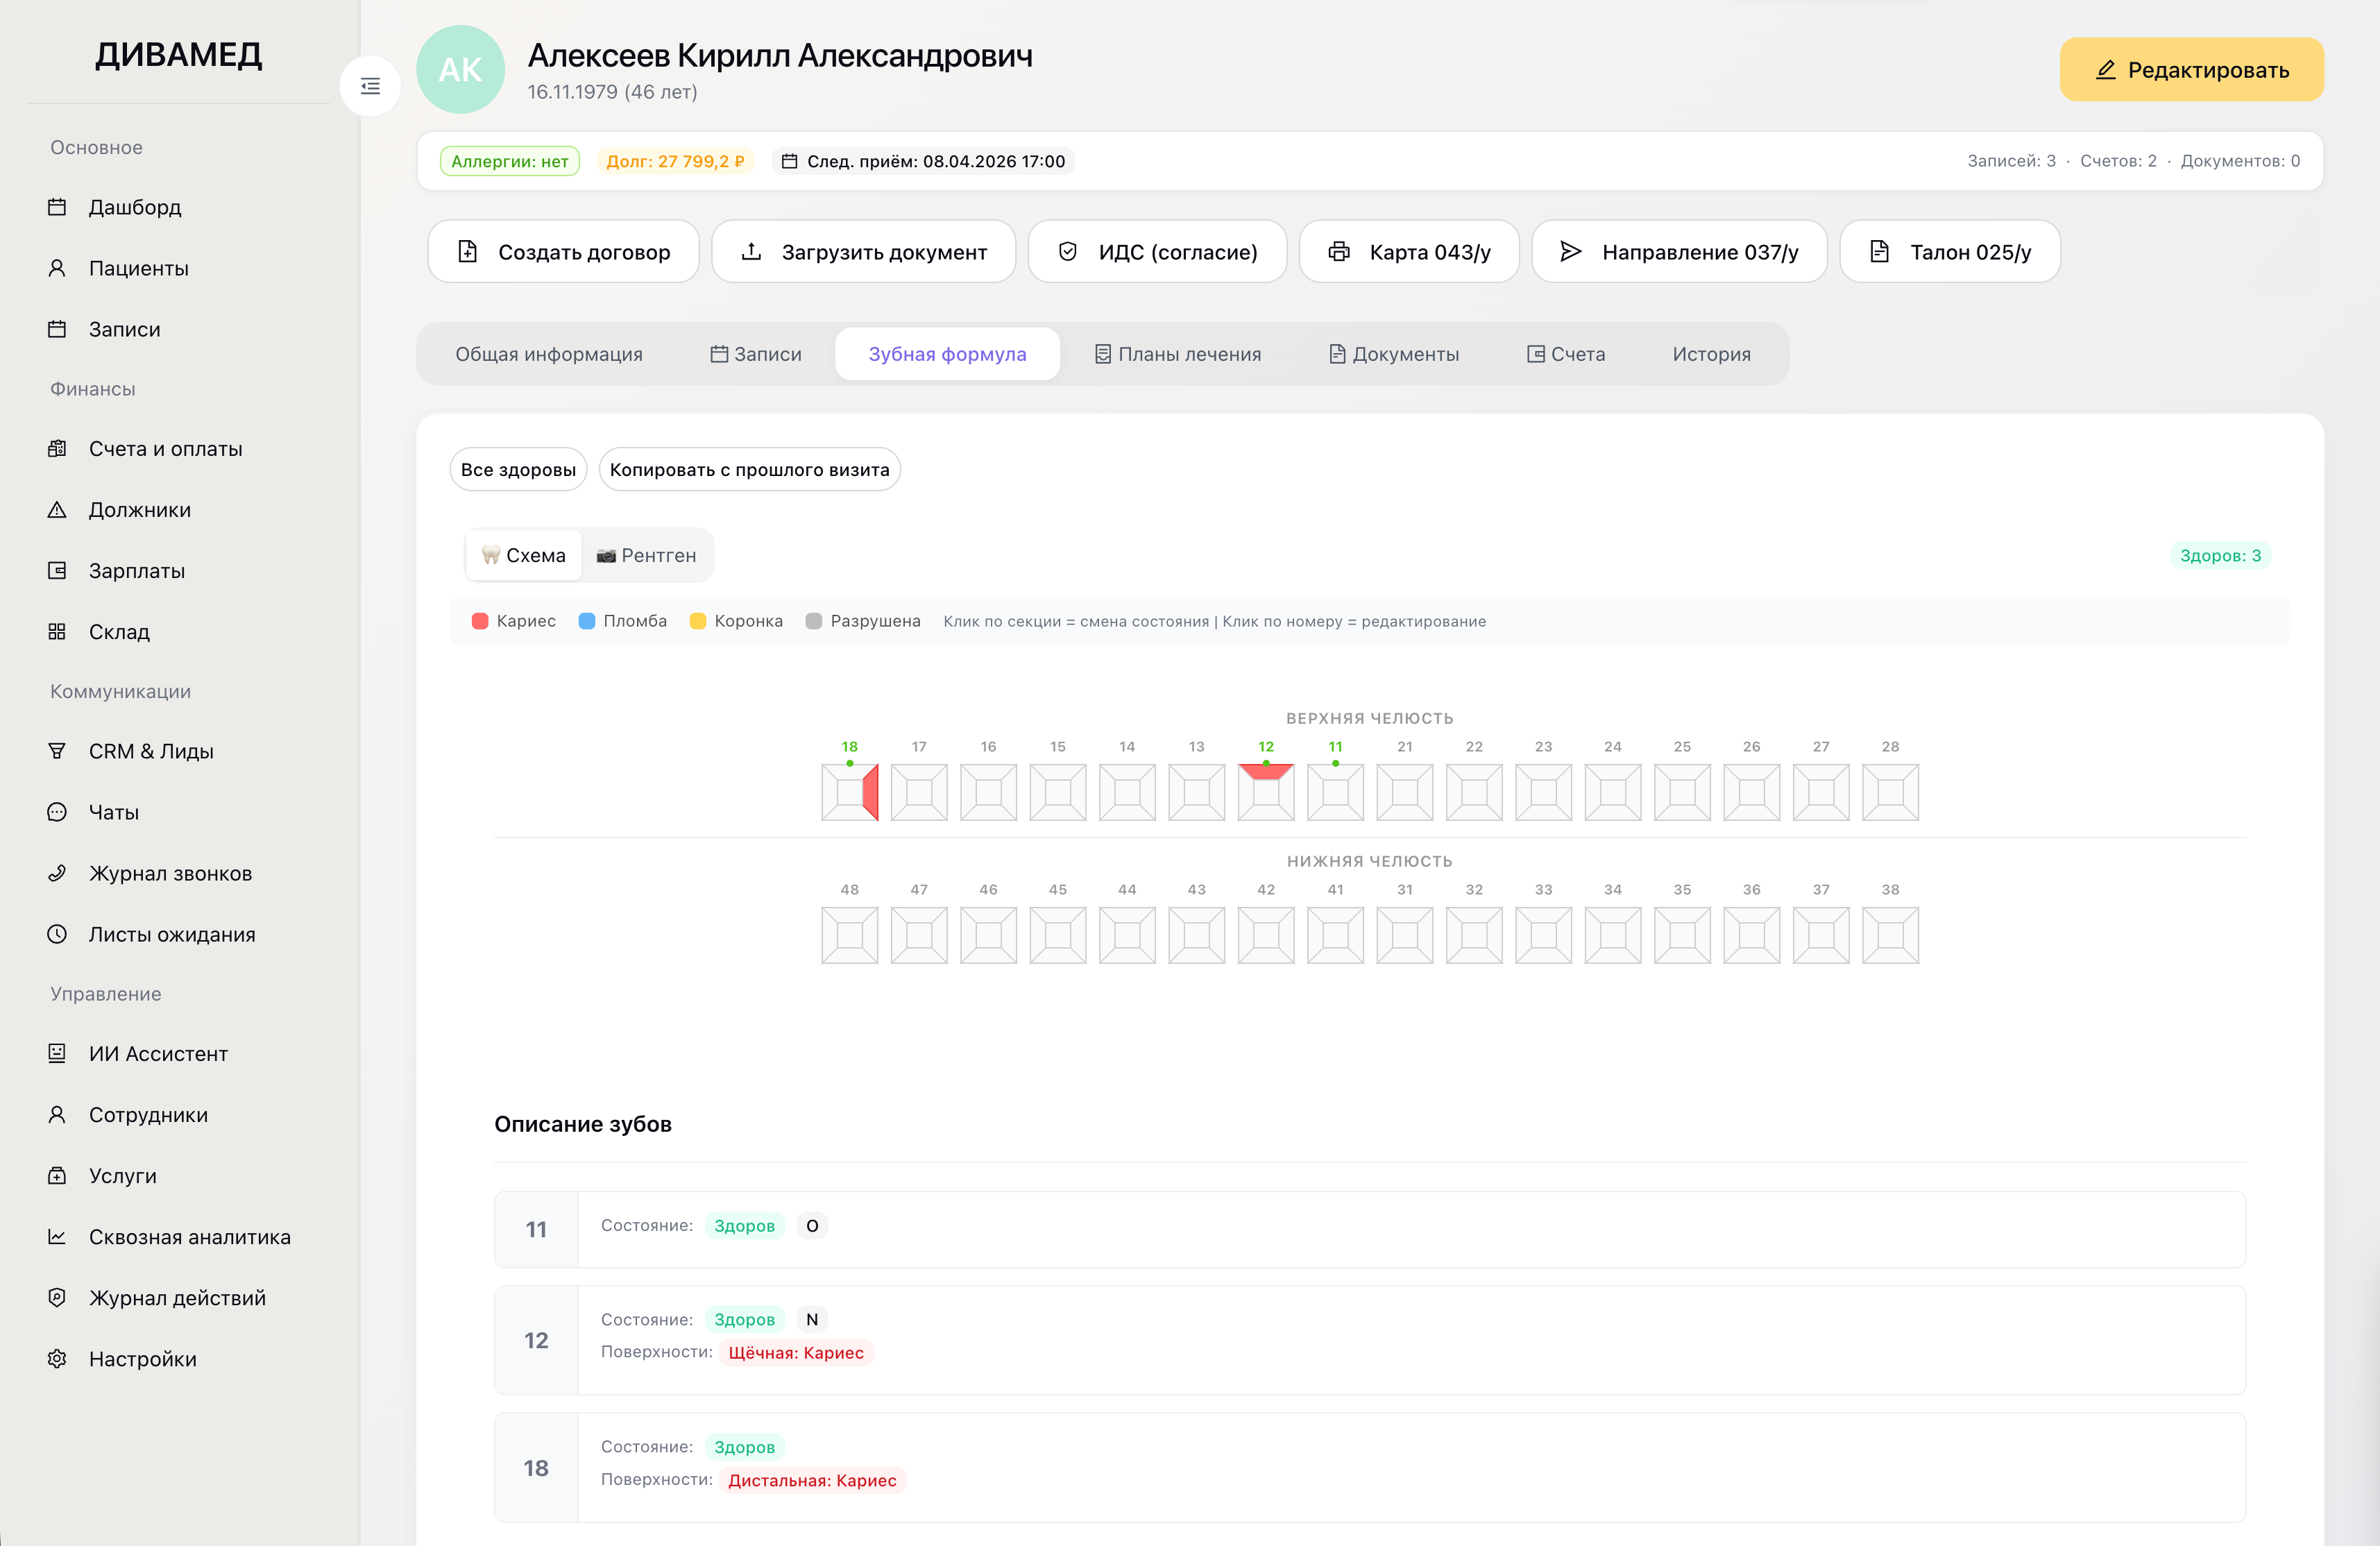The width and height of the screenshot is (2380, 1546).
Task: Click tooth number 11 label
Action: (x=1335, y=747)
